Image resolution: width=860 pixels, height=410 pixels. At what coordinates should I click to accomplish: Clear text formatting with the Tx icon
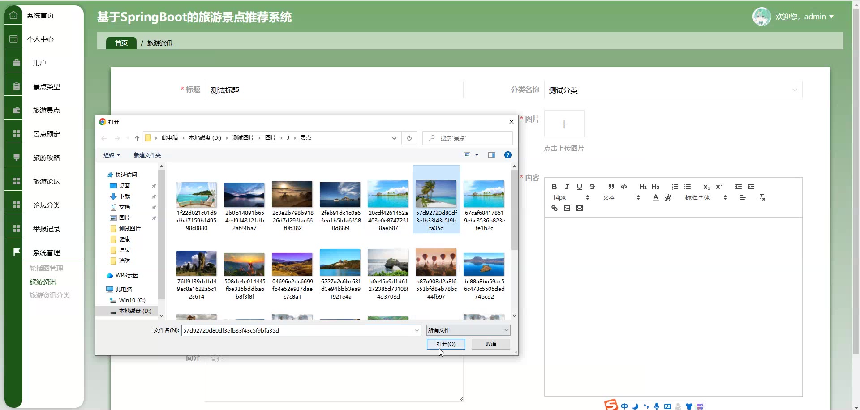tap(761, 197)
